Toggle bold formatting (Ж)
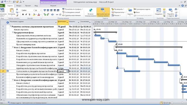 [23, 15]
